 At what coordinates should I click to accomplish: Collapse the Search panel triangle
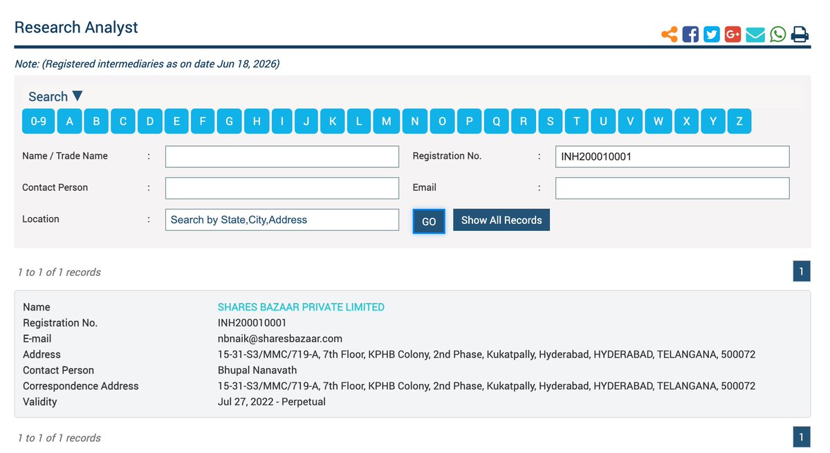click(x=77, y=96)
